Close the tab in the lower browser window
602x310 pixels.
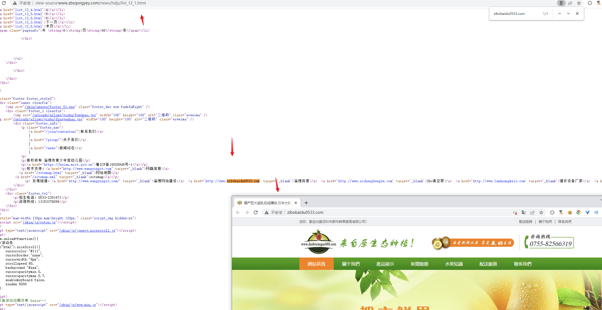[296, 203]
